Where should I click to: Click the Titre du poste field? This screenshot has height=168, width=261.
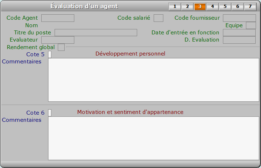(96, 33)
